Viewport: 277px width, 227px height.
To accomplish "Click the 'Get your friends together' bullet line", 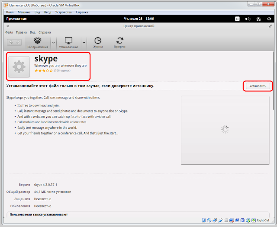I will tap(68, 133).
